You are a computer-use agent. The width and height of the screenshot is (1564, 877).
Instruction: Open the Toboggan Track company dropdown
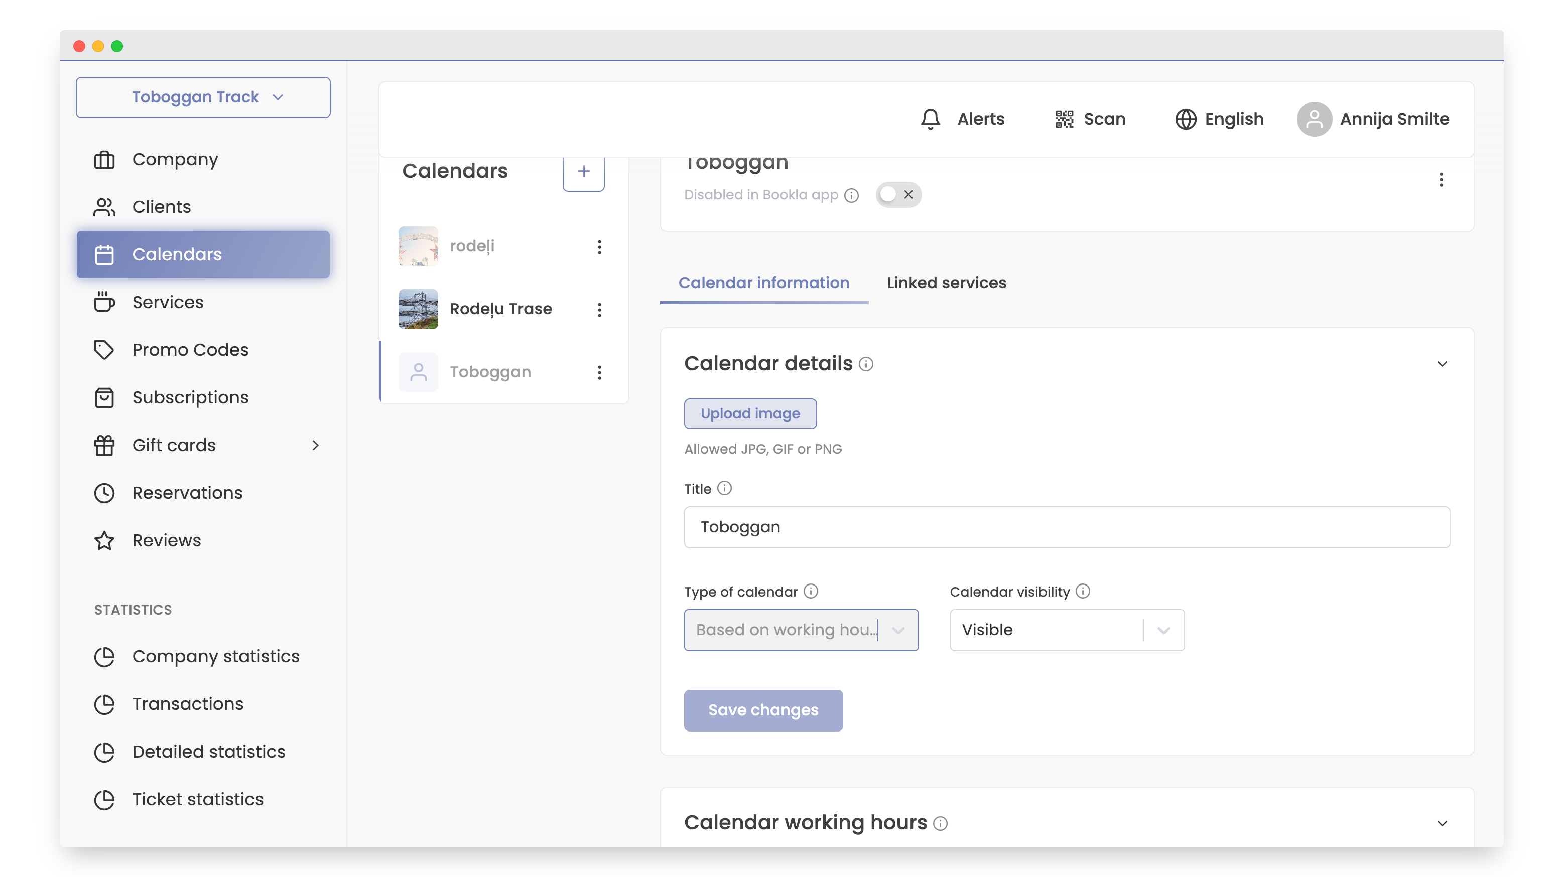coord(203,97)
